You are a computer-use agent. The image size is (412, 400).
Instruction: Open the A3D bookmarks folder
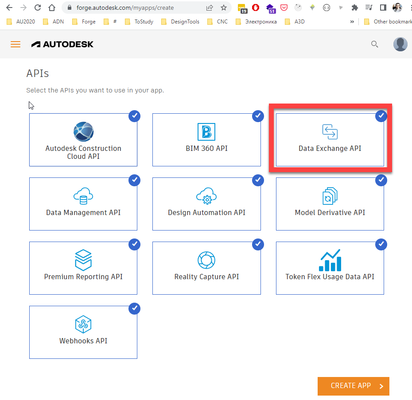pos(295,22)
